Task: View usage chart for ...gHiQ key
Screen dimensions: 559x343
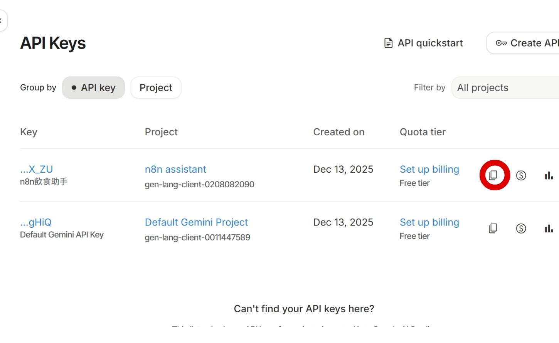Action: point(549,229)
